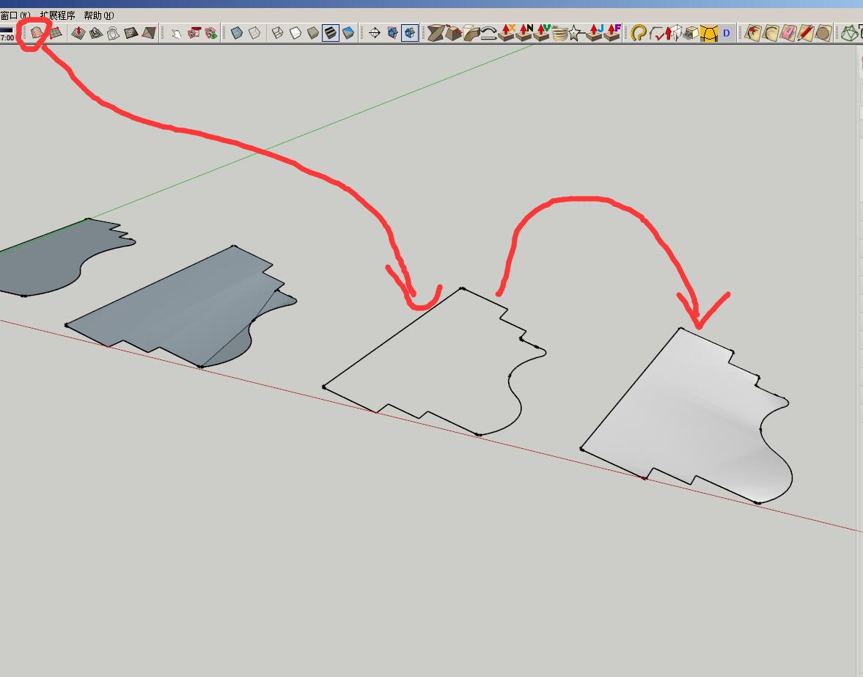Select the Section Plane tool
This screenshot has height=677, width=863.
(x=374, y=33)
